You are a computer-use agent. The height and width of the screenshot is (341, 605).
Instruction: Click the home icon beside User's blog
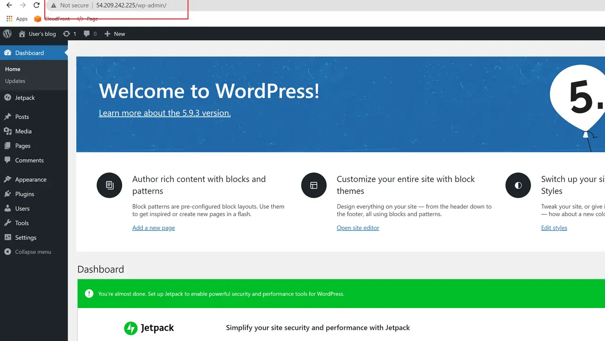[x=22, y=34]
